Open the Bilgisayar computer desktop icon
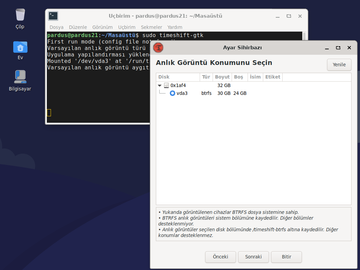 [x=20, y=77]
